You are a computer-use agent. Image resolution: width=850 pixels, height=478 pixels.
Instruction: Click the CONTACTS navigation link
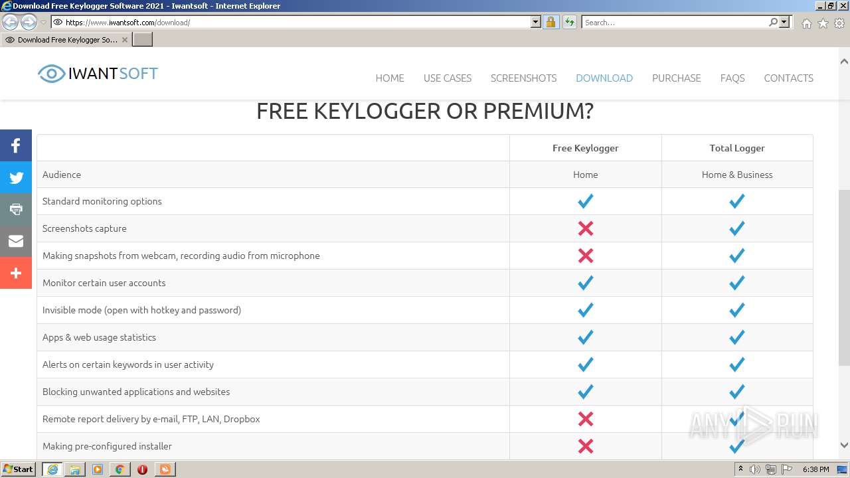[788, 78]
